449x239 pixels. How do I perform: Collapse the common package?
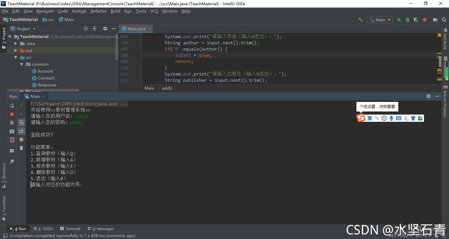tap(22, 64)
